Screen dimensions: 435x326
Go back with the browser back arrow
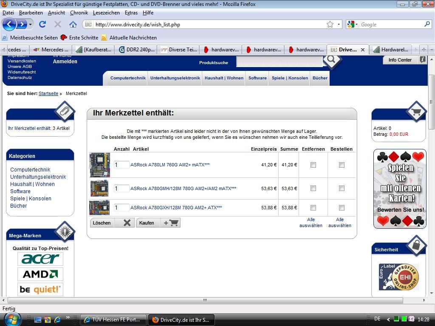click(9, 24)
